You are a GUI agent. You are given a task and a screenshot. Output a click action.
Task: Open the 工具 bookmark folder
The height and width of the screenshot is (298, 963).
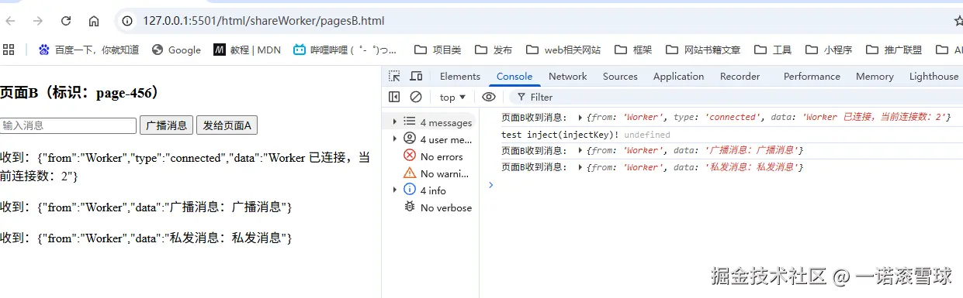(773, 50)
